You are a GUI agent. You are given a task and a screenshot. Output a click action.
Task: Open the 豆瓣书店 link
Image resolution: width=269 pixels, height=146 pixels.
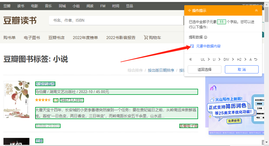point(57,38)
